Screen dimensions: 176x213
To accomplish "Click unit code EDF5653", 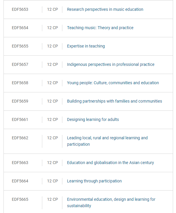I will pyautogui.click(x=20, y=9).
